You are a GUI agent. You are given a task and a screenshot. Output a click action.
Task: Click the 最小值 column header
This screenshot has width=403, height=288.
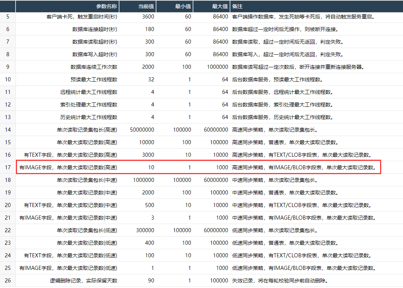[183, 7]
